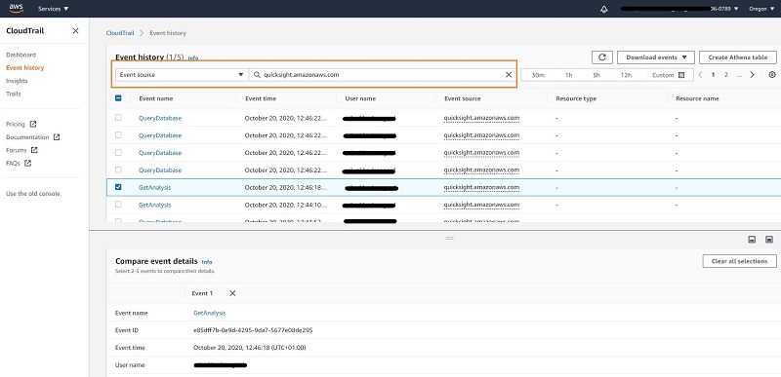Click the Resource type column header
The image size is (781, 377).
pos(576,98)
